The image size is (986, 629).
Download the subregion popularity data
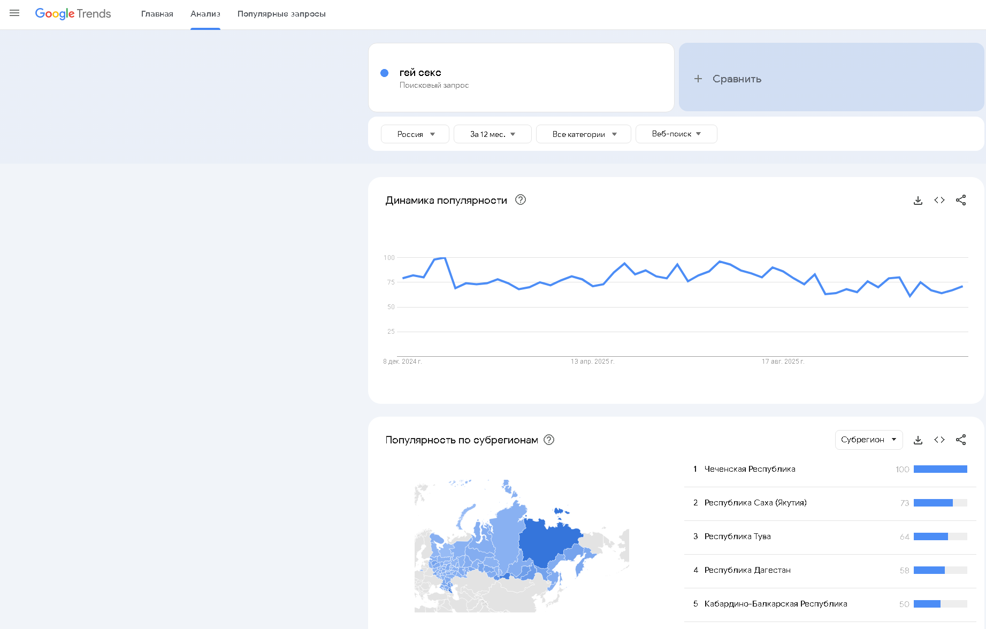pyautogui.click(x=918, y=440)
